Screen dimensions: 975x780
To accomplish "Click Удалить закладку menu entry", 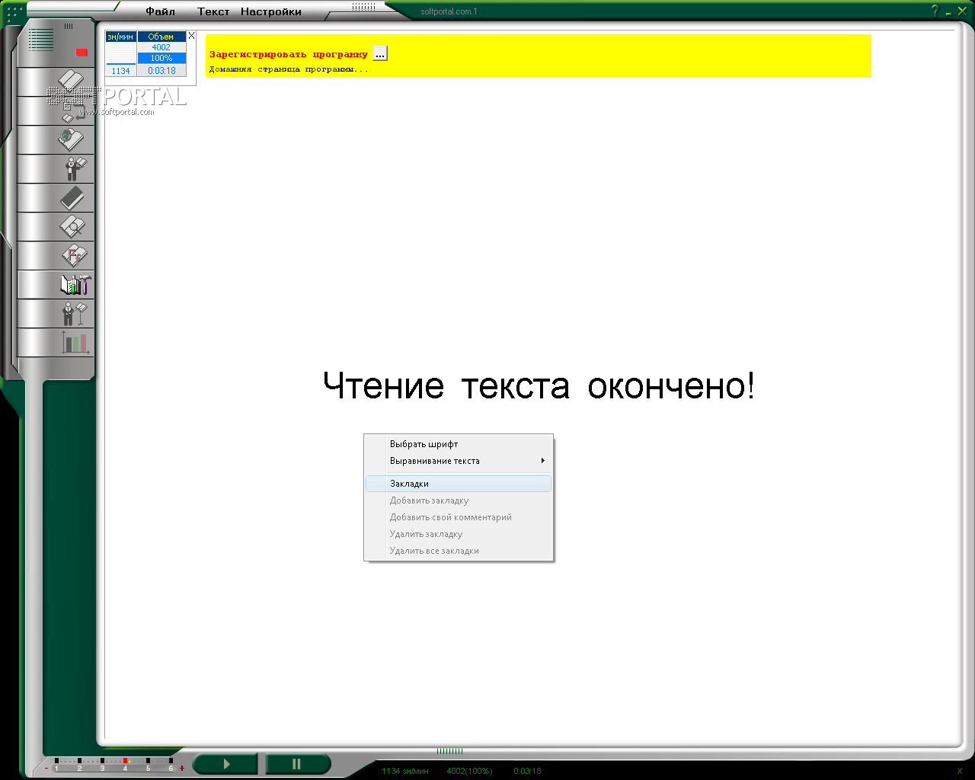I will pos(459,534).
